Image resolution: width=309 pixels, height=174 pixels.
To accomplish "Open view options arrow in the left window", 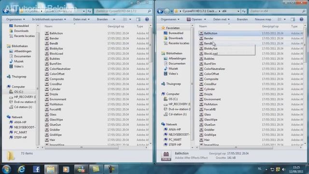I will coord(130,19).
